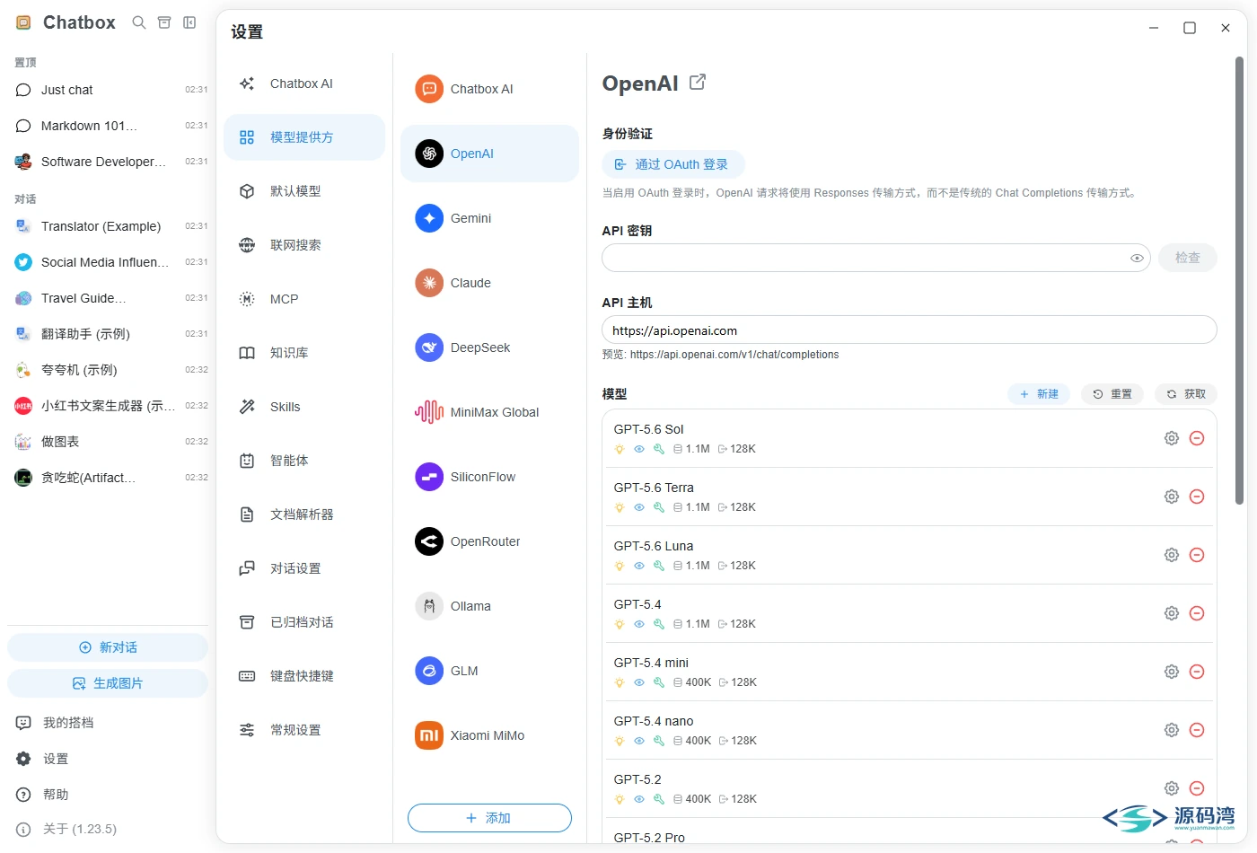Remove the GPT-5.4 nano model
The height and width of the screenshot is (853, 1257).
1197,730
